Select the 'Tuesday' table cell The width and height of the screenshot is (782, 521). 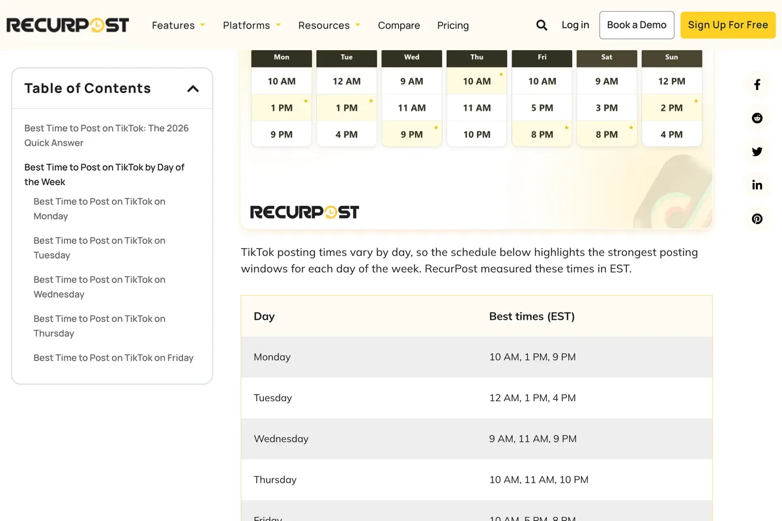click(x=359, y=398)
